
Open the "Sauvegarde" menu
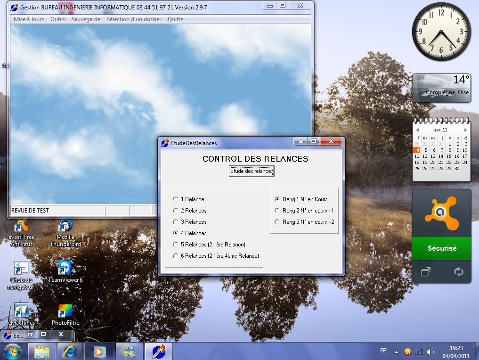coord(86,19)
